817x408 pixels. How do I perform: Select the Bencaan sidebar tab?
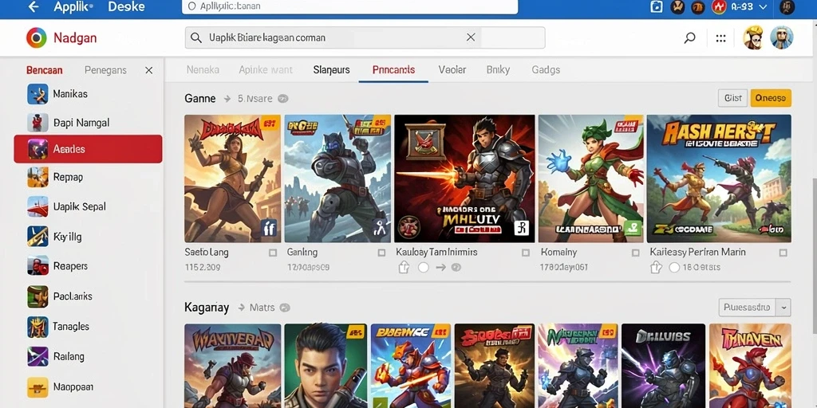(x=45, y=70)
